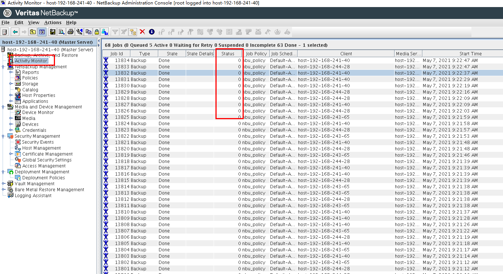Screen dimensions: 503x274
Task: Expand the Host Properties node
Action: pyautogui.click(x=11, y=95)
